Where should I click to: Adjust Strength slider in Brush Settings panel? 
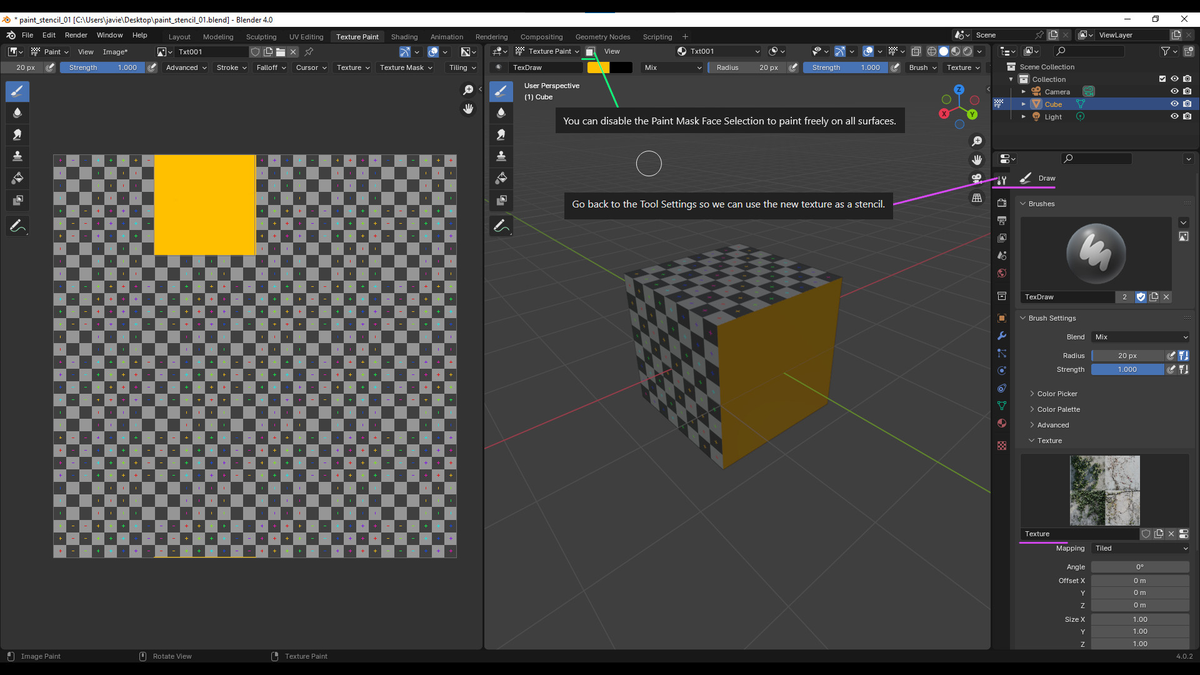[x=1127, y=369]
